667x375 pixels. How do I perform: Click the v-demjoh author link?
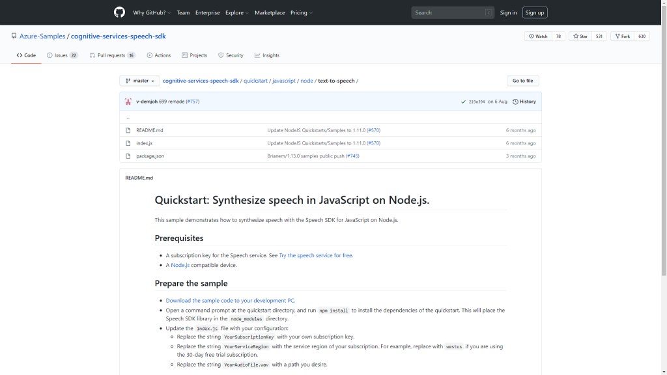[147, 102]
